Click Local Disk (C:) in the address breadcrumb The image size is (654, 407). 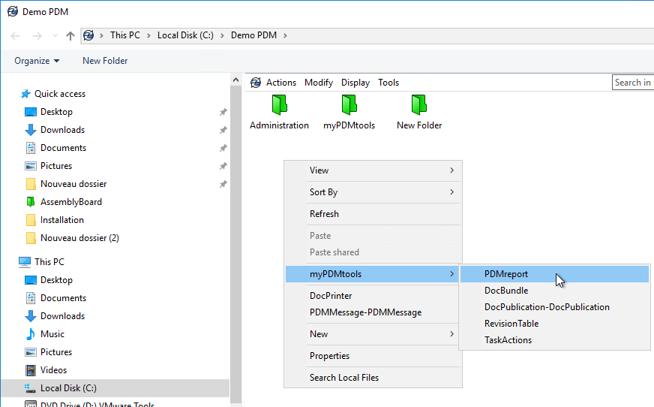click(185, 35)
